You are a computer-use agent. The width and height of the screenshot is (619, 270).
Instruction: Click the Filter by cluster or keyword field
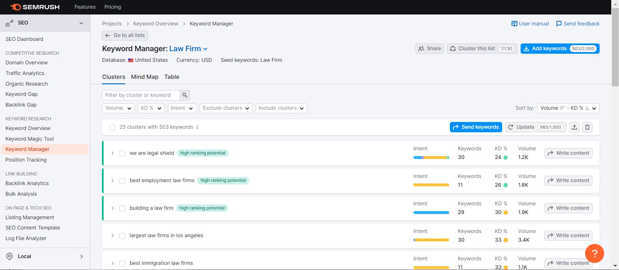pos(141,95)
